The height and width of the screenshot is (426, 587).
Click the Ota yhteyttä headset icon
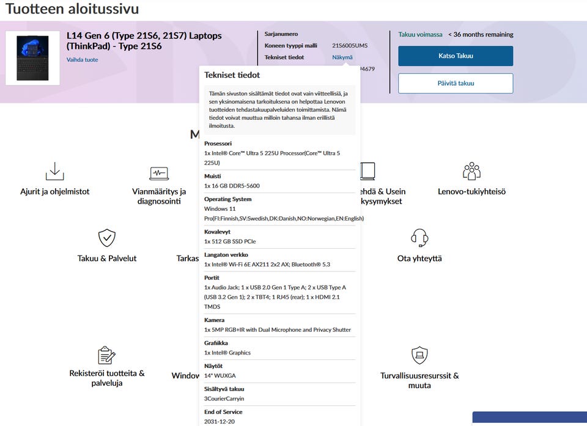tap(419, 238)
